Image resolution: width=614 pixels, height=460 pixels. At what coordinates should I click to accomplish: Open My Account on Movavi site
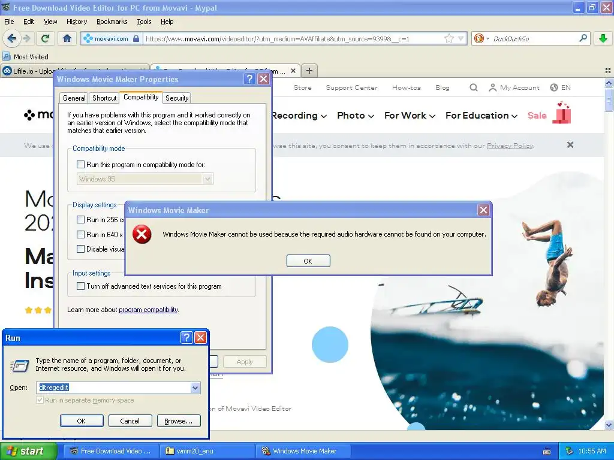point(514,87)
